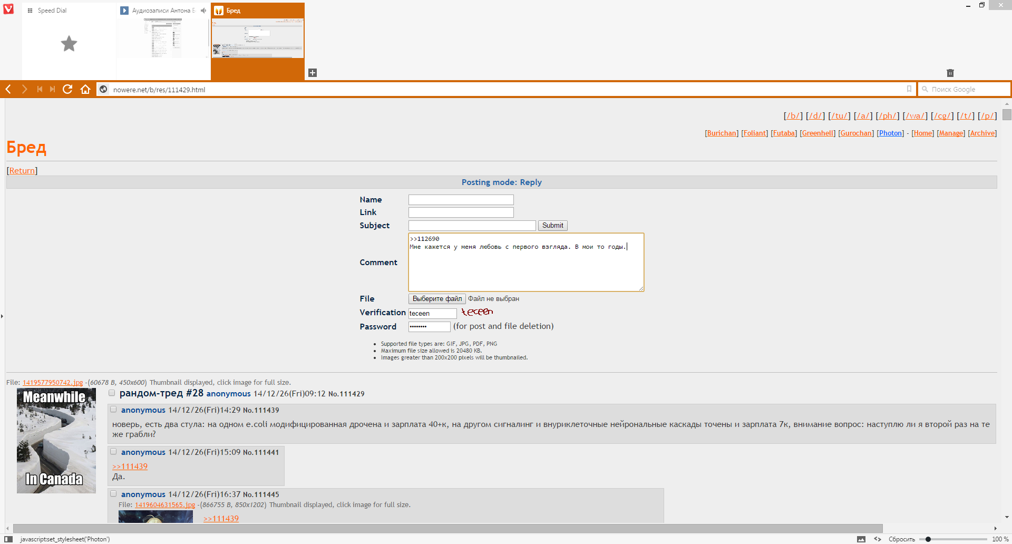
Task: Open the Vivaldi menu icon
Action: (8, 9)
